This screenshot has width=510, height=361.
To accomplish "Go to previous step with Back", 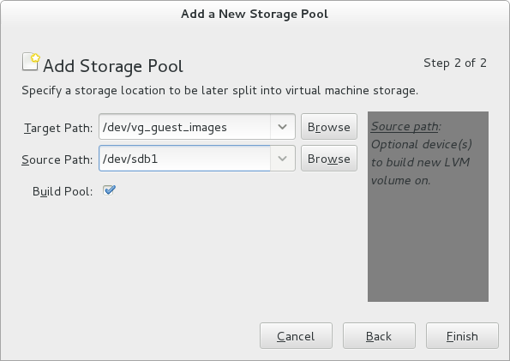I will (x=379, y=336).
